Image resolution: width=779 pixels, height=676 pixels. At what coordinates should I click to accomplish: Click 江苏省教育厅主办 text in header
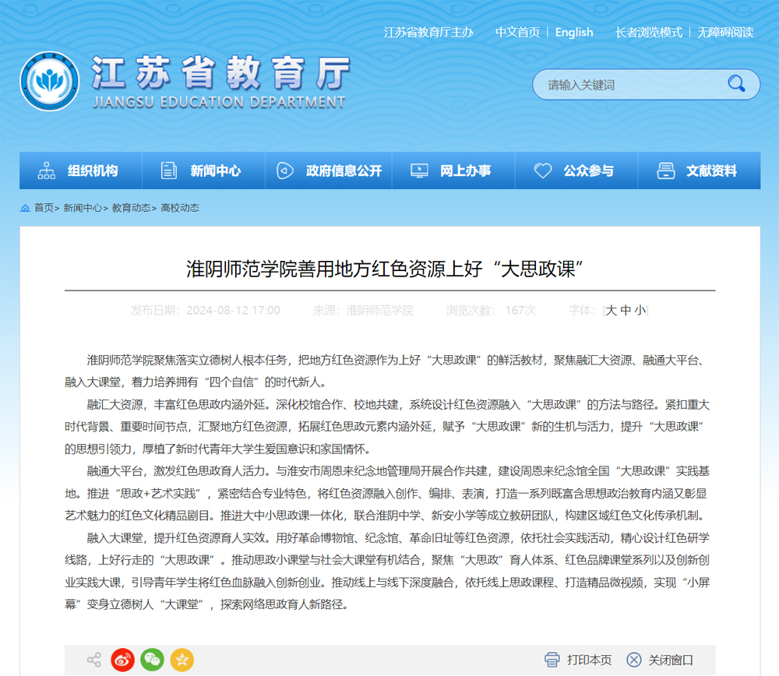pyautogui.click(x=428, y=32)
